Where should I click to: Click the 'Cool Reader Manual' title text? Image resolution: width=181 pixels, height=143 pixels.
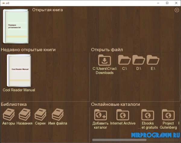point(19,90)
